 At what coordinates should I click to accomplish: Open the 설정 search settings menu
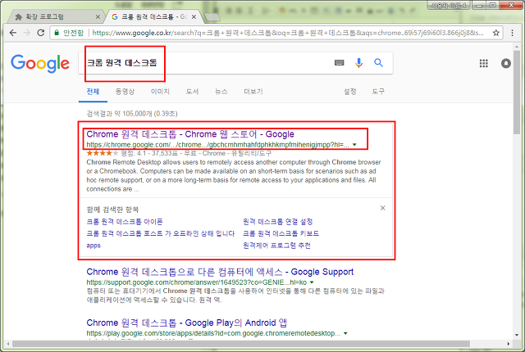tap(350, 92)
